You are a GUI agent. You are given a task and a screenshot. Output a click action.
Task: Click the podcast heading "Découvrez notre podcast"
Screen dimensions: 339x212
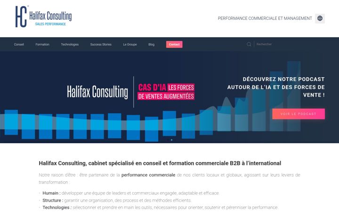click(x=276, y=87)
